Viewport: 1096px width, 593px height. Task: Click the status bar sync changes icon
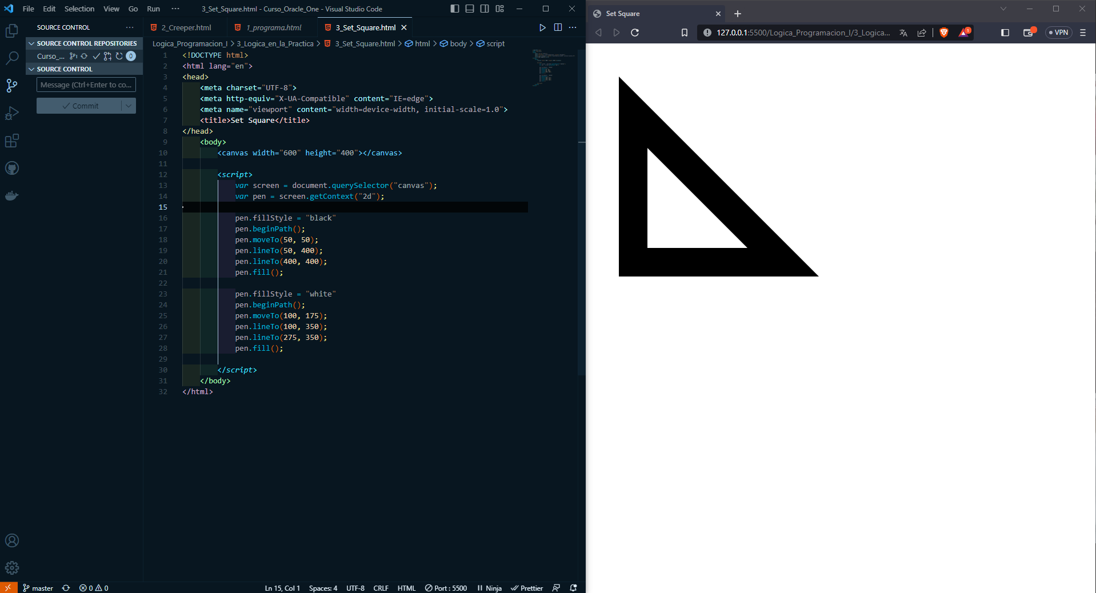(66, 588)
